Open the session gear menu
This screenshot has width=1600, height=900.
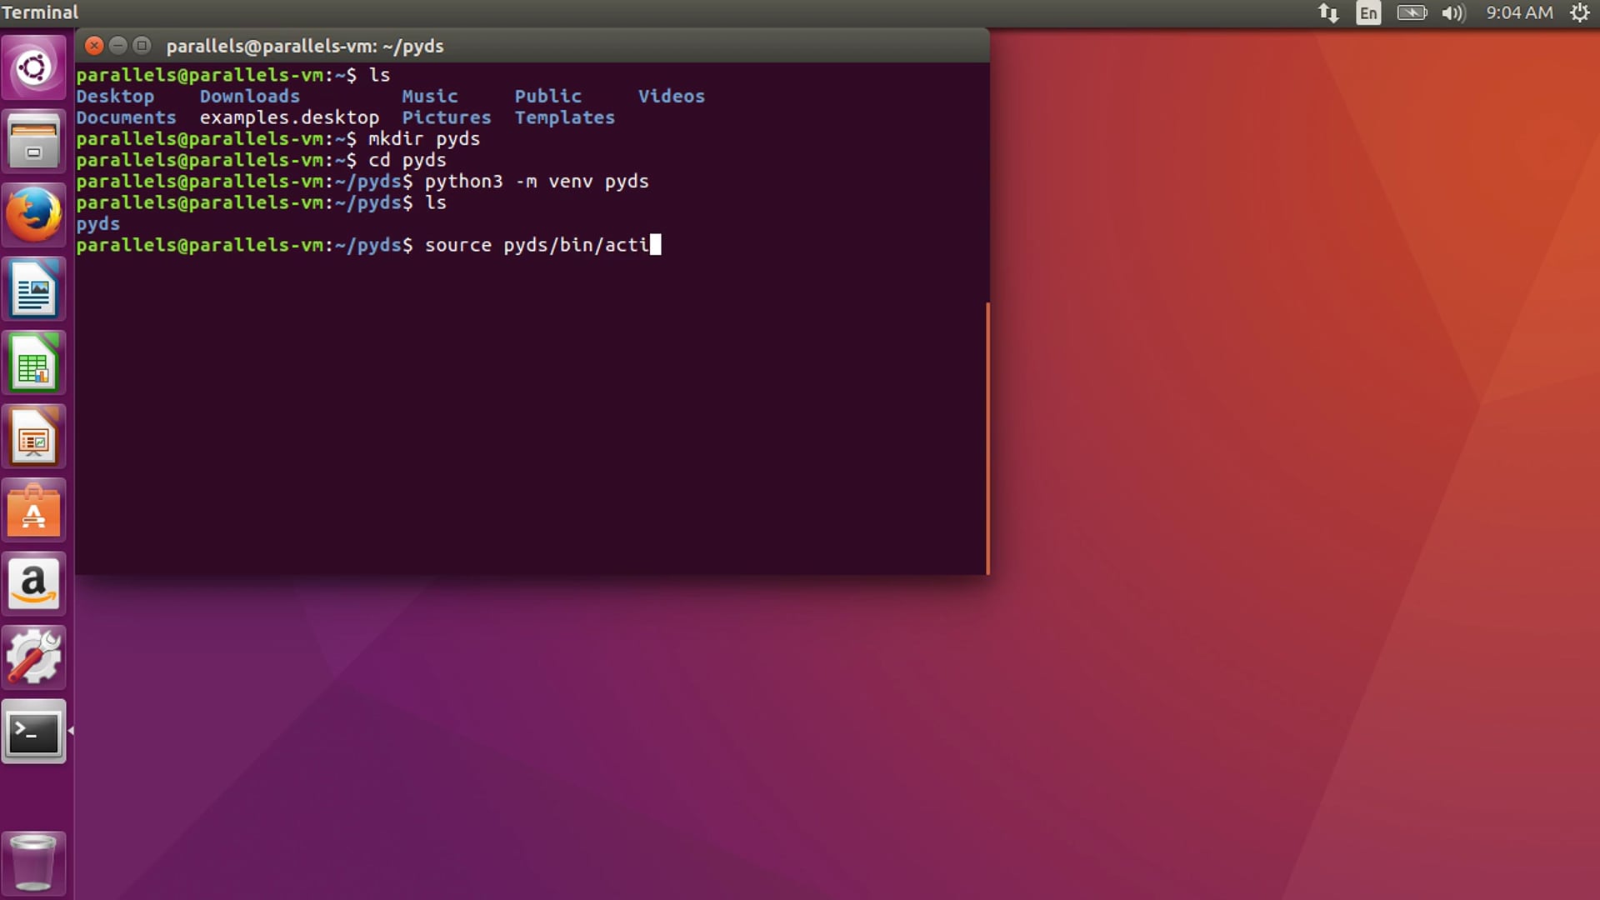pos(1581,12)
